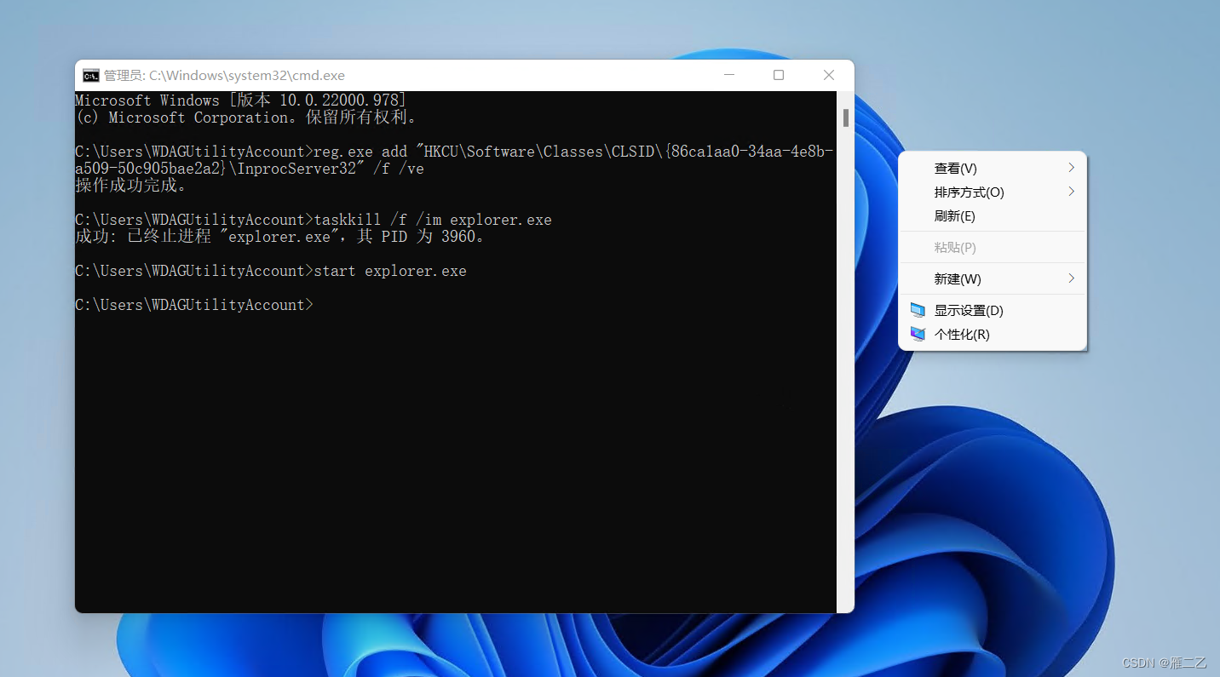Maximize the command prompt window
Screen dimensions: 1220x677
[778, 75]
